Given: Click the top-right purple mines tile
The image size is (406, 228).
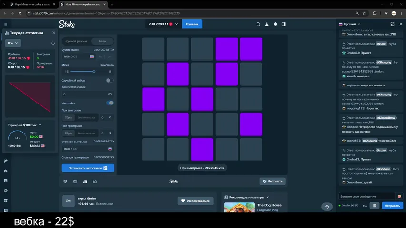Looking at the screenshot, I should 251,49.
